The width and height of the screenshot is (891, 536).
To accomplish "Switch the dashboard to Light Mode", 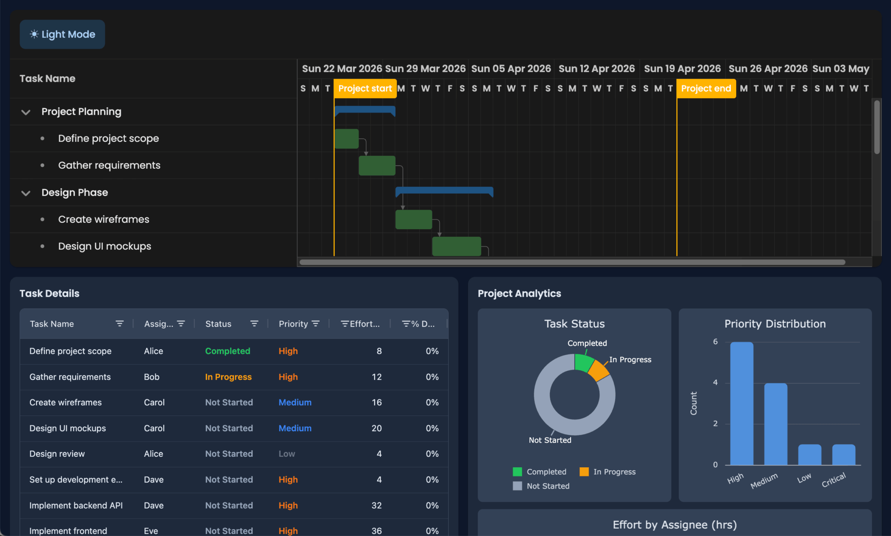I will pos(62,34).
